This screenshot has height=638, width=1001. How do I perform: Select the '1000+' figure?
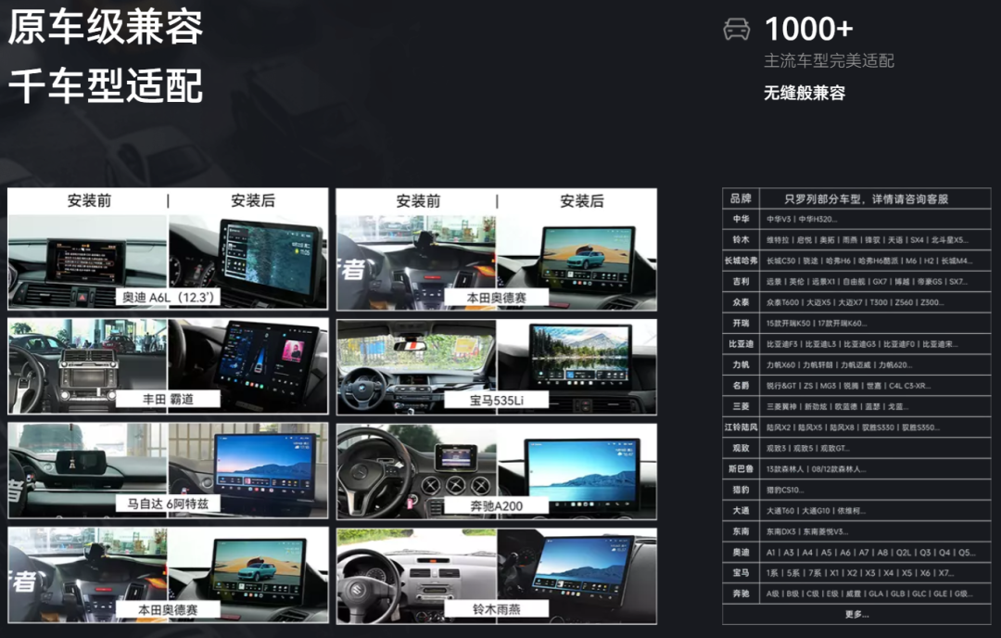(809, 30)
